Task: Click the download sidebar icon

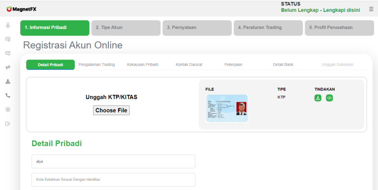Action: [x=8, y=81]
